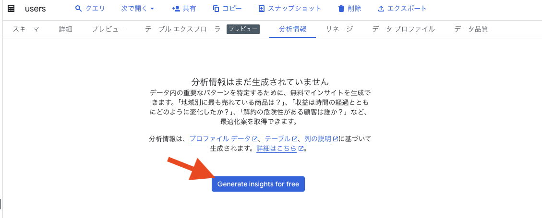This screenshot has width=542, height=218.
Task: Open the スキーマ tab
Action: coord(26,29)
